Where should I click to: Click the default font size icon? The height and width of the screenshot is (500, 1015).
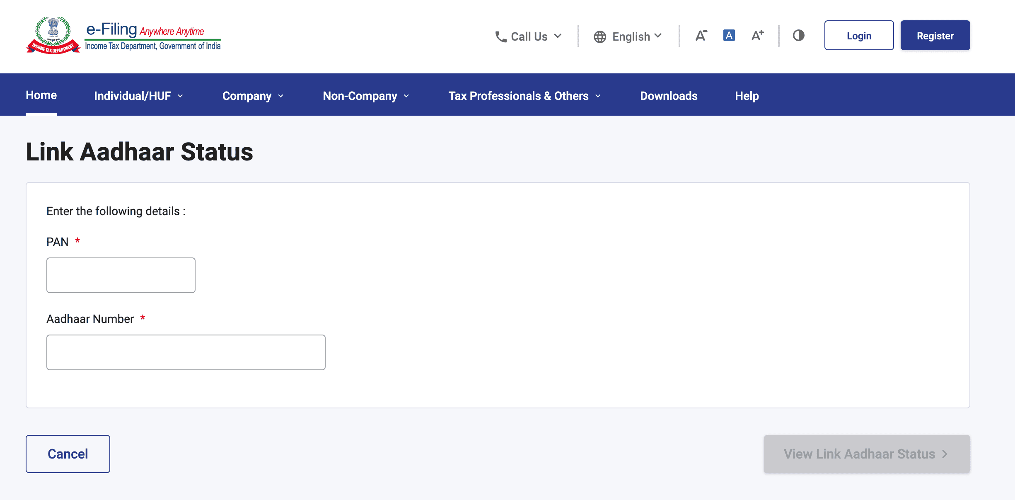[x=729, y=36]
